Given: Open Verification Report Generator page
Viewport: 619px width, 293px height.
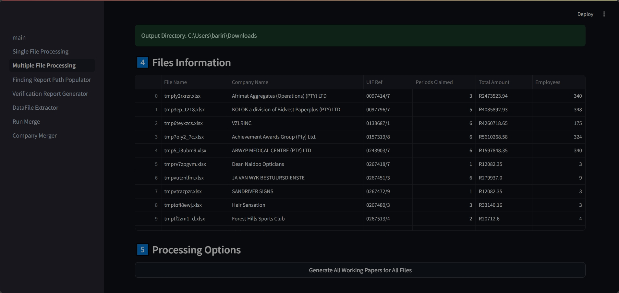Looking at the screenshot, I should [52, 94].
